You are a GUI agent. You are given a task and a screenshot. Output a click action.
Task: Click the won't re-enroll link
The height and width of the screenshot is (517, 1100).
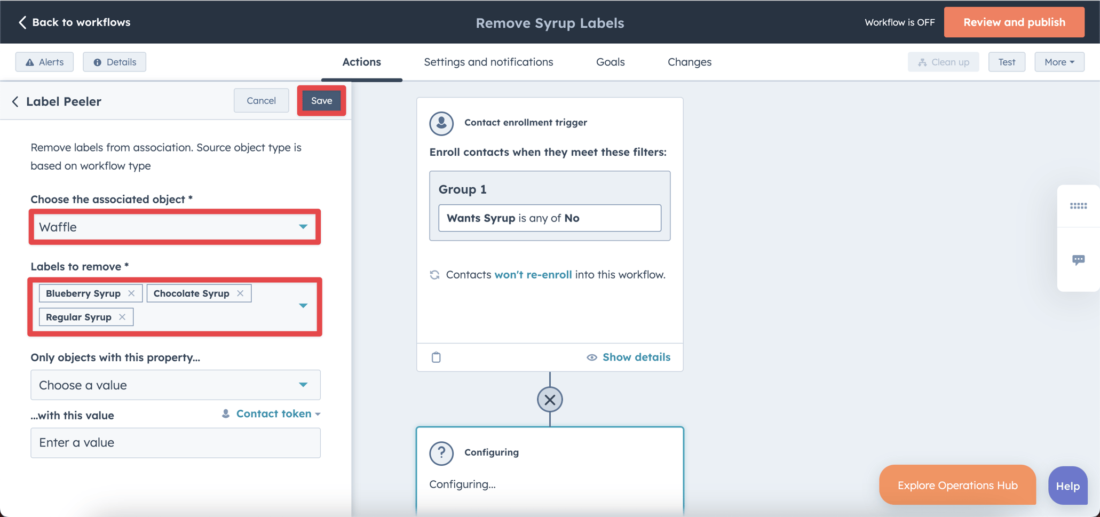533,274
